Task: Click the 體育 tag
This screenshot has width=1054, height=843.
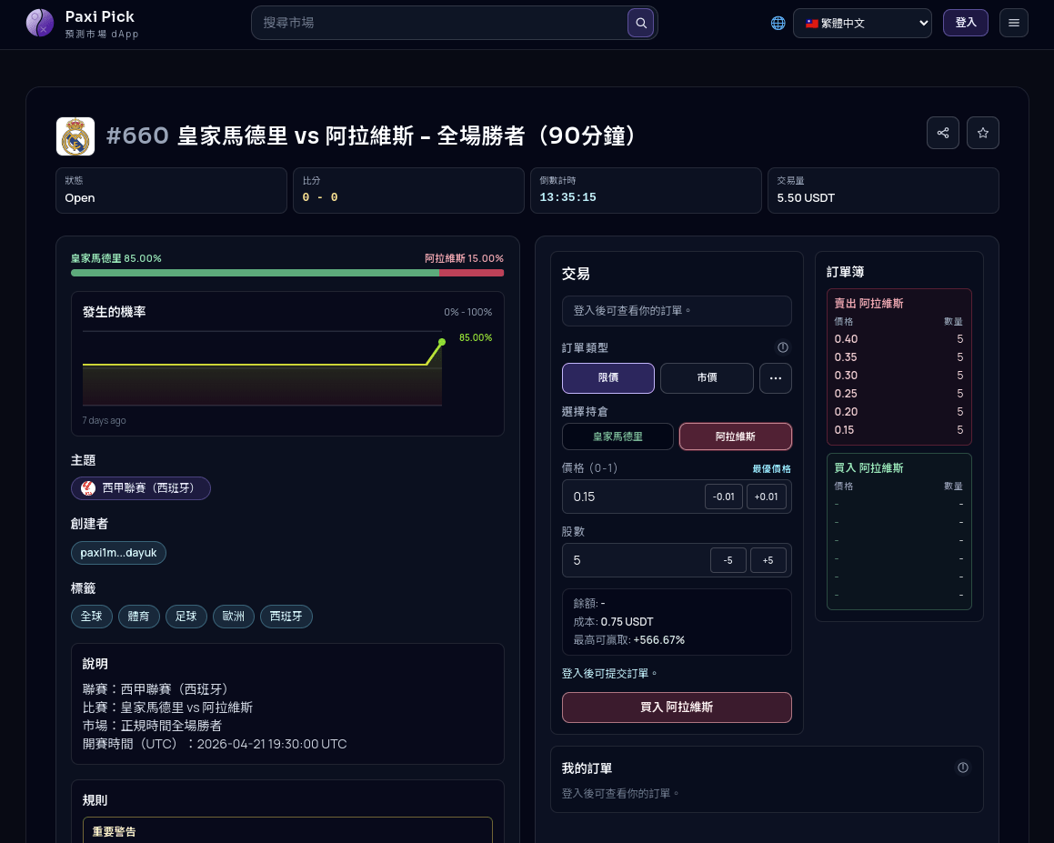Action: (x=138, y=617)
